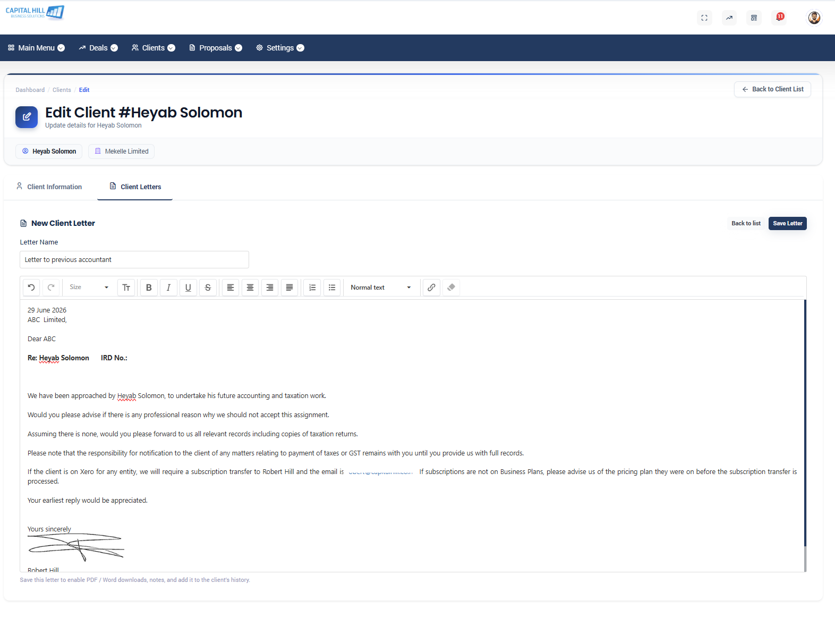Open the user profile avatar
This screenshot has height=617, width=835.
pos(814,18)
